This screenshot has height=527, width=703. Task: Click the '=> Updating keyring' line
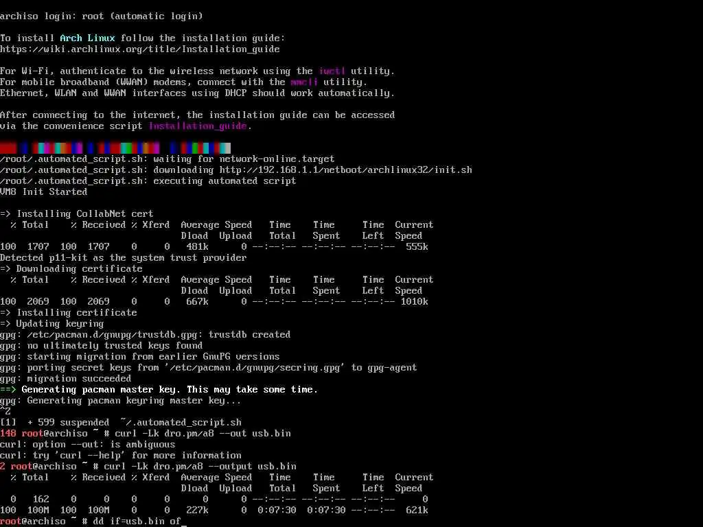pyautogui.click(x=52, y=324)
